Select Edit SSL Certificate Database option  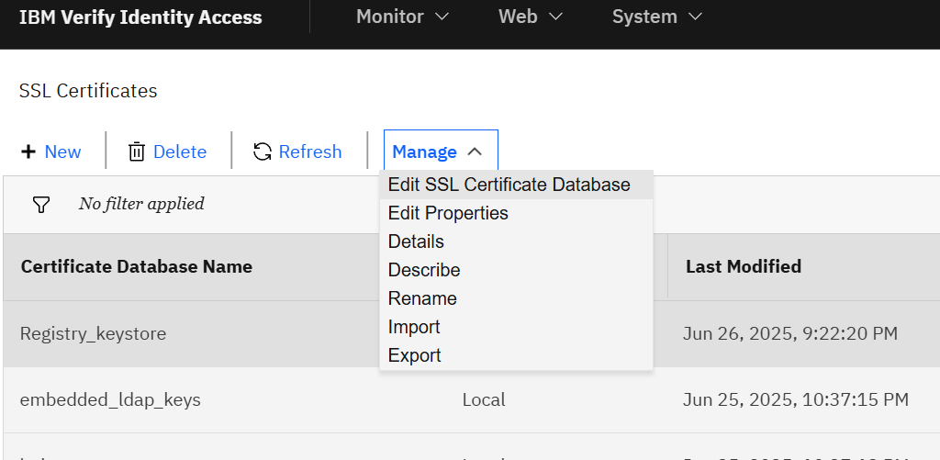click(509, 185)
